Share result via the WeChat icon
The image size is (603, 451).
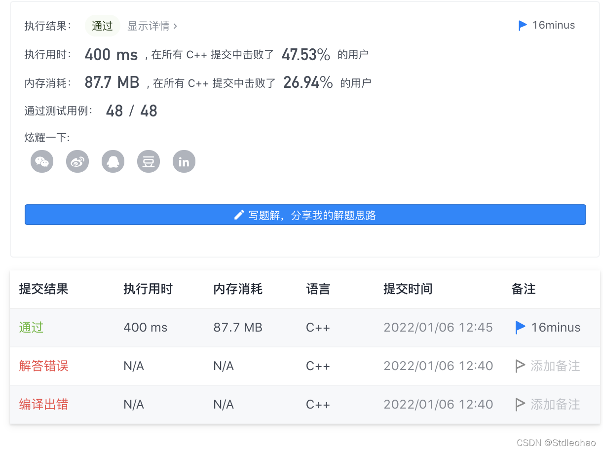tap(42, 161)
